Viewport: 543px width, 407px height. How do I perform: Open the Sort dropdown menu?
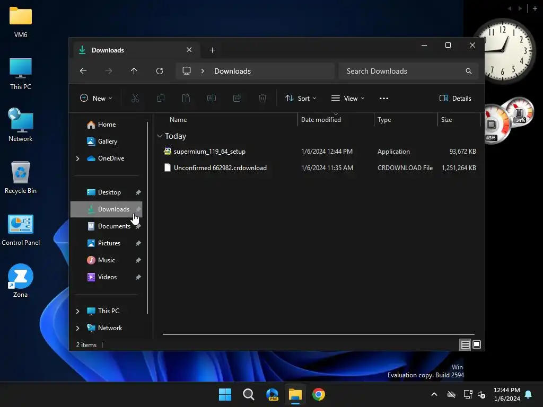[x=301, y=98]
